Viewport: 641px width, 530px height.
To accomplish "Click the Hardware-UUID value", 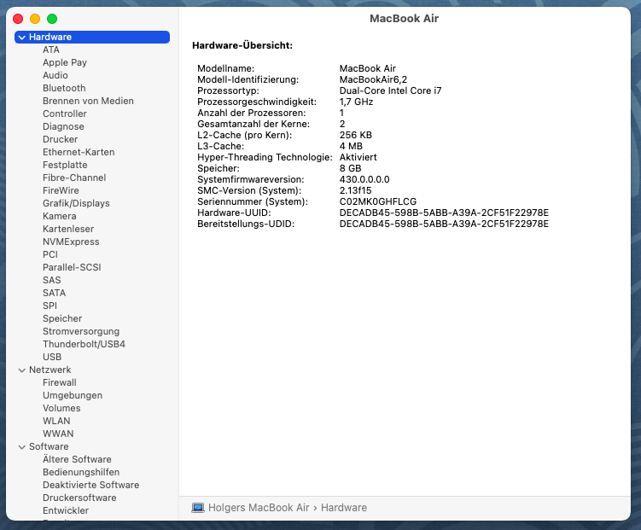I will pos(444,213).
